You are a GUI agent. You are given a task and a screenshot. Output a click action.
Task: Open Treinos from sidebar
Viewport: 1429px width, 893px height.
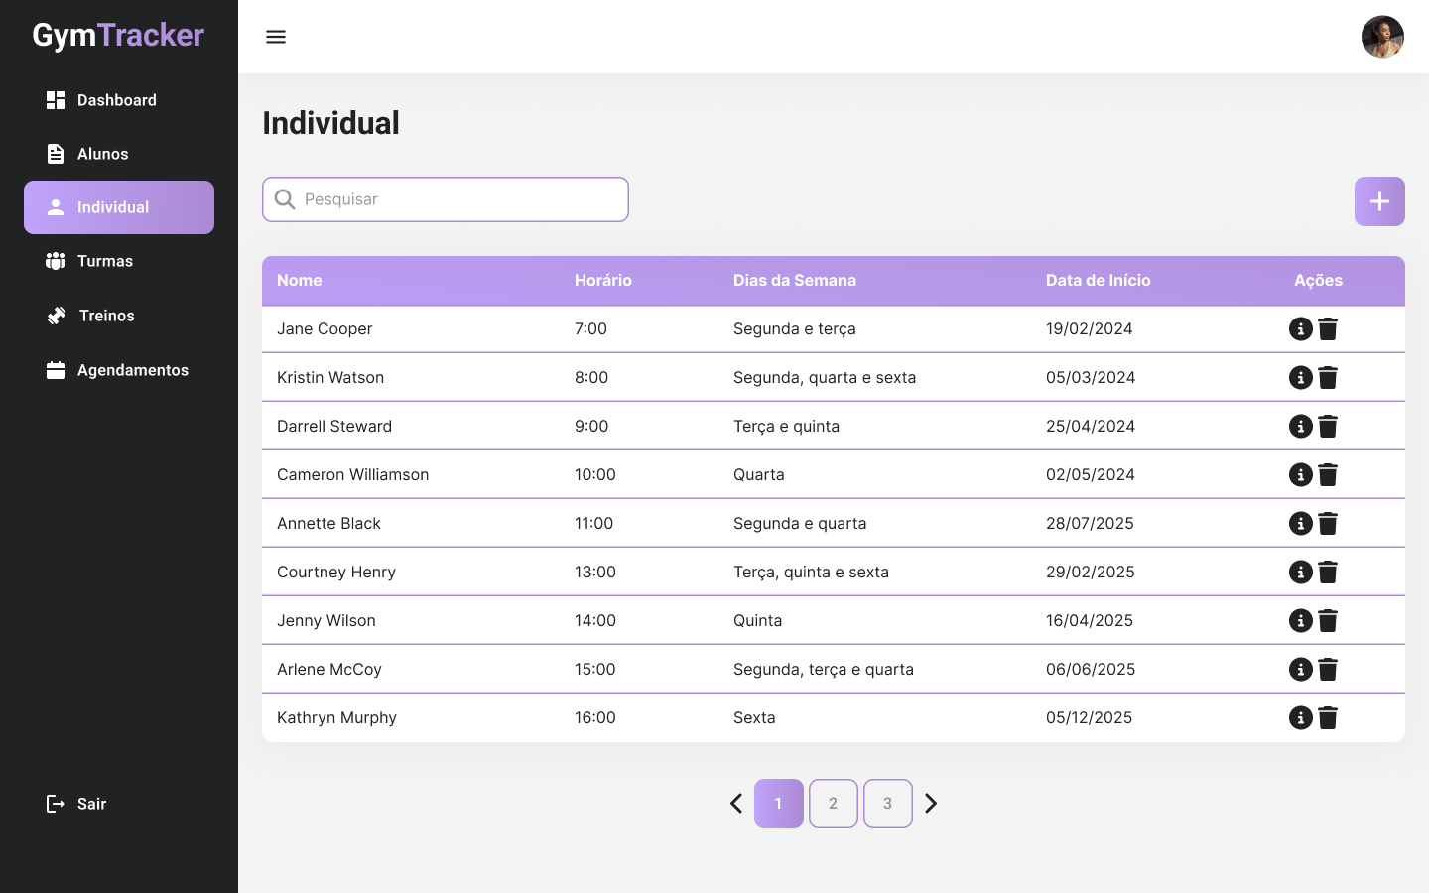click(106, 316)
